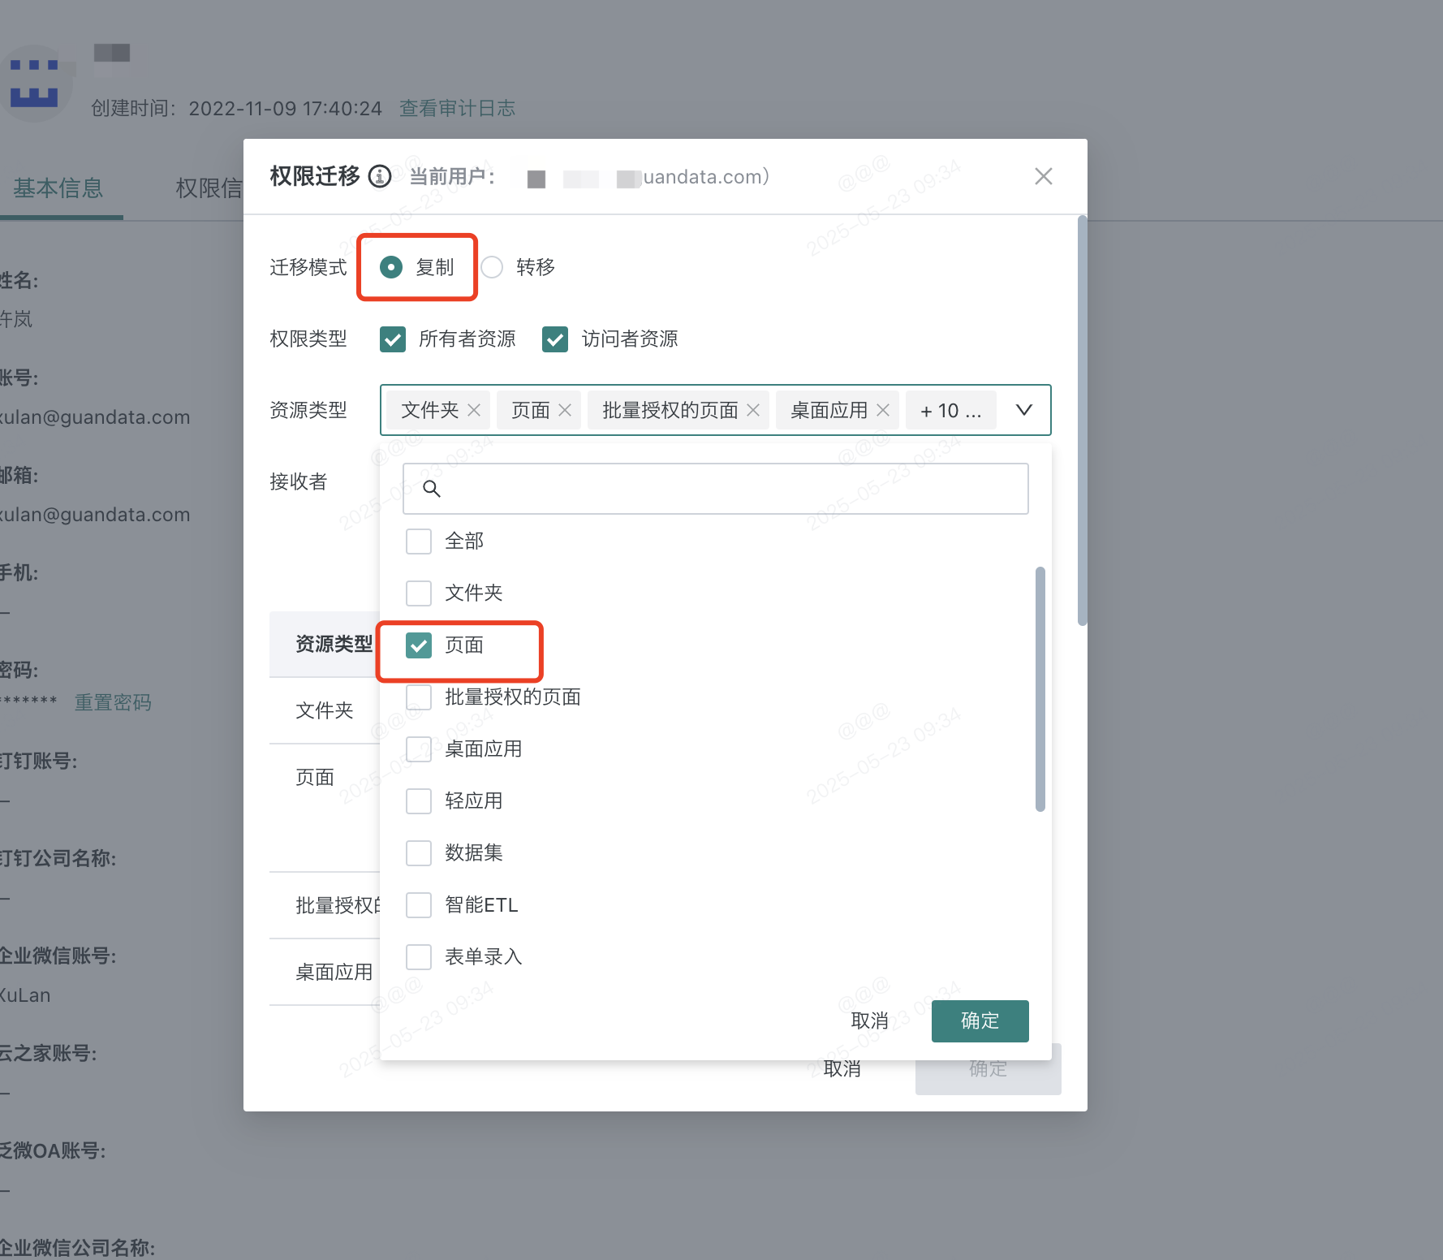Check the 数据集 option
1443x1260 pixels.
coord(419,853)
